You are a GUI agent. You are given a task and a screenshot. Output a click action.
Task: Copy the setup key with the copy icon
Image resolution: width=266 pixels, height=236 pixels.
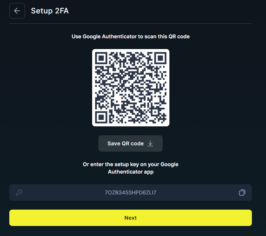coord(242,193)
